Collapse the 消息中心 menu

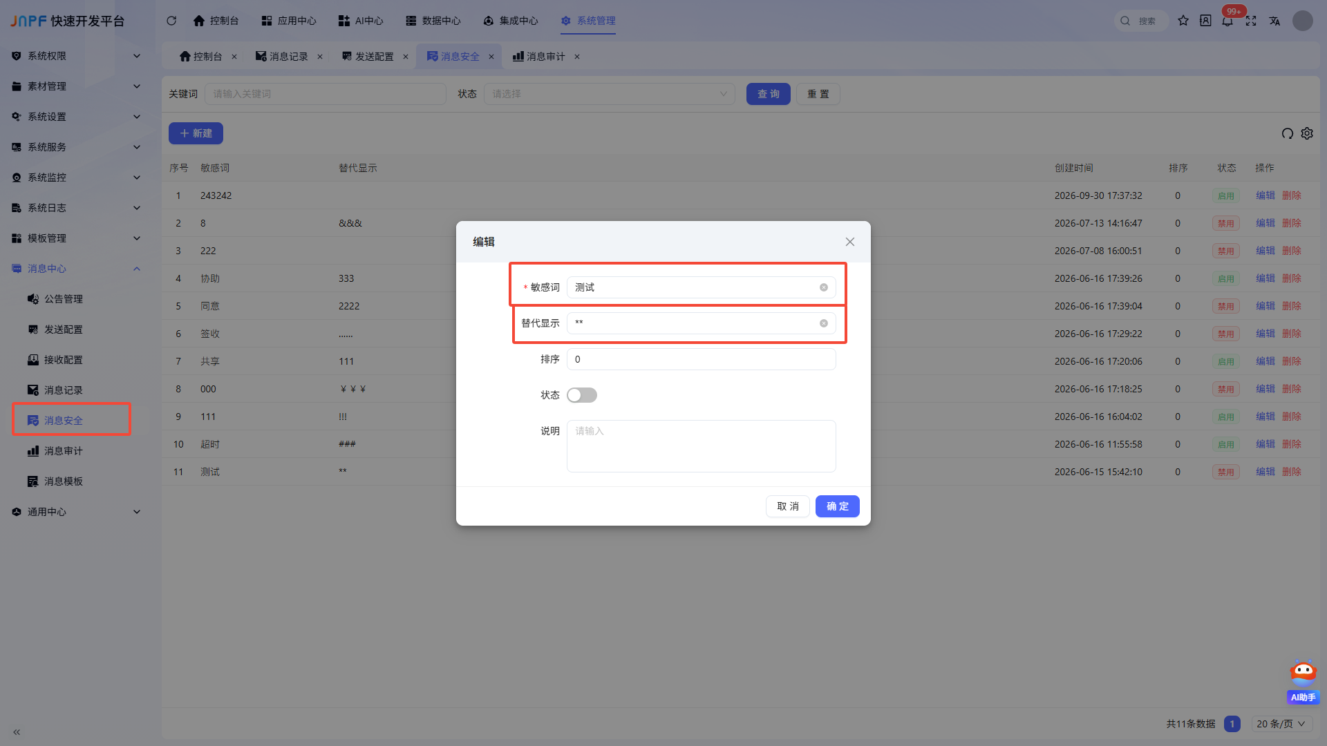point(76,269)
